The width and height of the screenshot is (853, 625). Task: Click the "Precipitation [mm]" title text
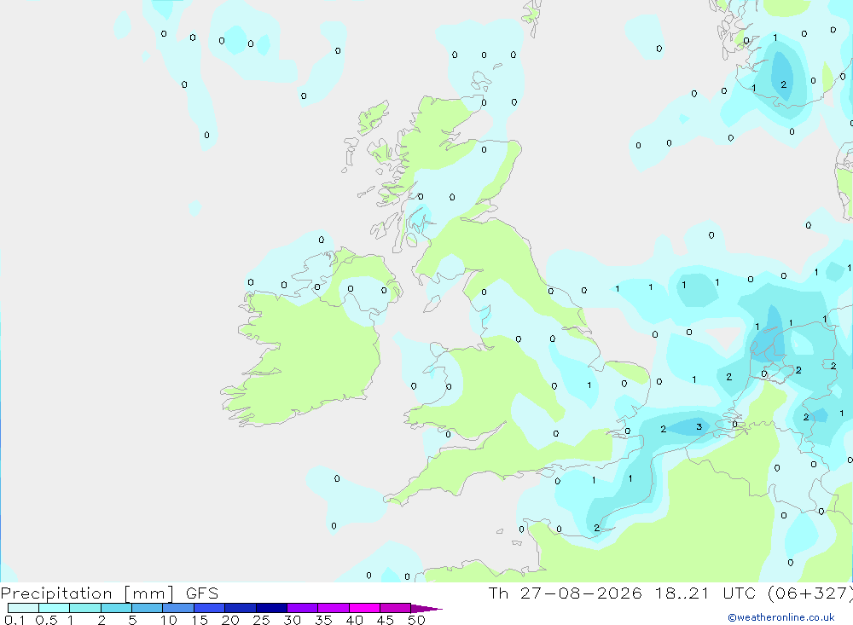tap(87, 593)
